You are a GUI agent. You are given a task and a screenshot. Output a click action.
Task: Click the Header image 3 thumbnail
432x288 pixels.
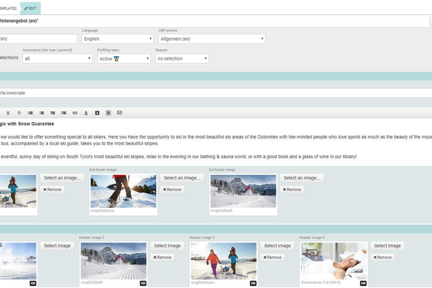pos(224,261)
